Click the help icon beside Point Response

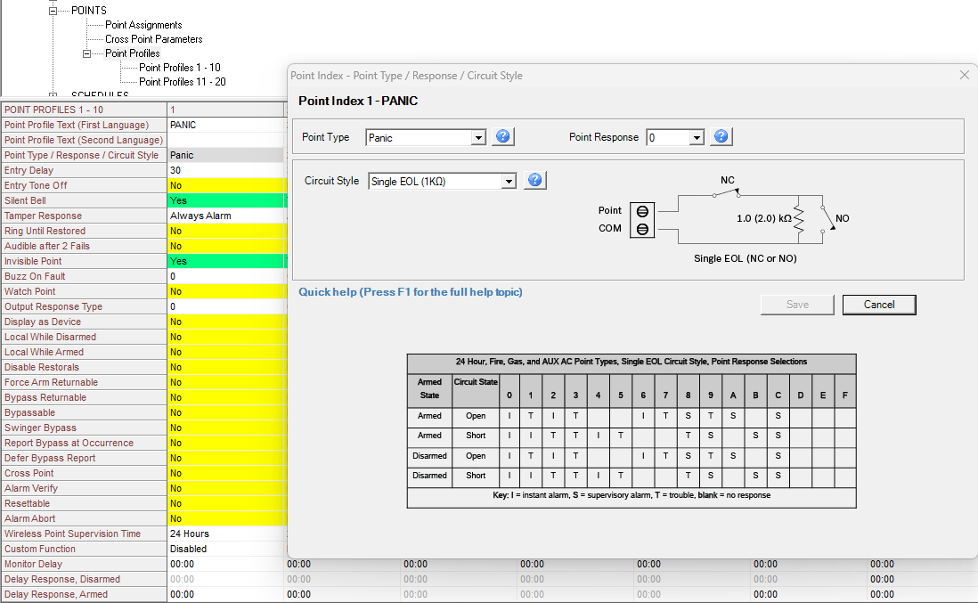pyautogui.click(x=721, y=136)
